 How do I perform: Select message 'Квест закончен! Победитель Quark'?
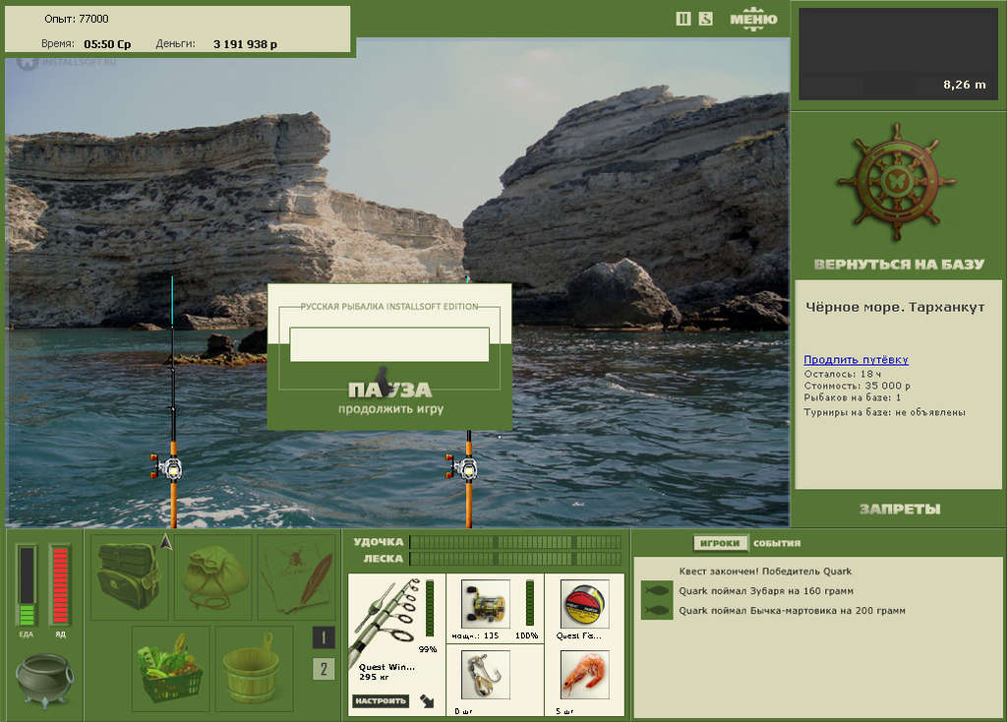tap(765, 572)
